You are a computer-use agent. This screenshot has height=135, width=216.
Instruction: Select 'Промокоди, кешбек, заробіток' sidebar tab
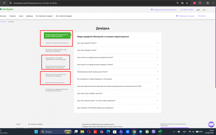click(56, 59)
